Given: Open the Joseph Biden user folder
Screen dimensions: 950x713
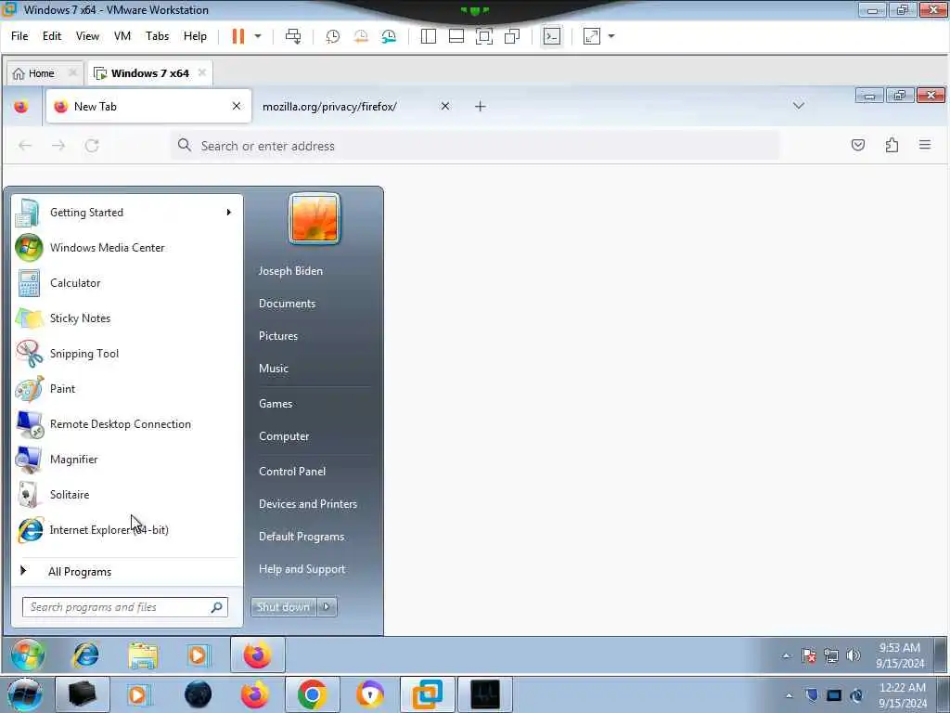Looking at the screenshot, I should pyautogui.click(x=290, y=271).
